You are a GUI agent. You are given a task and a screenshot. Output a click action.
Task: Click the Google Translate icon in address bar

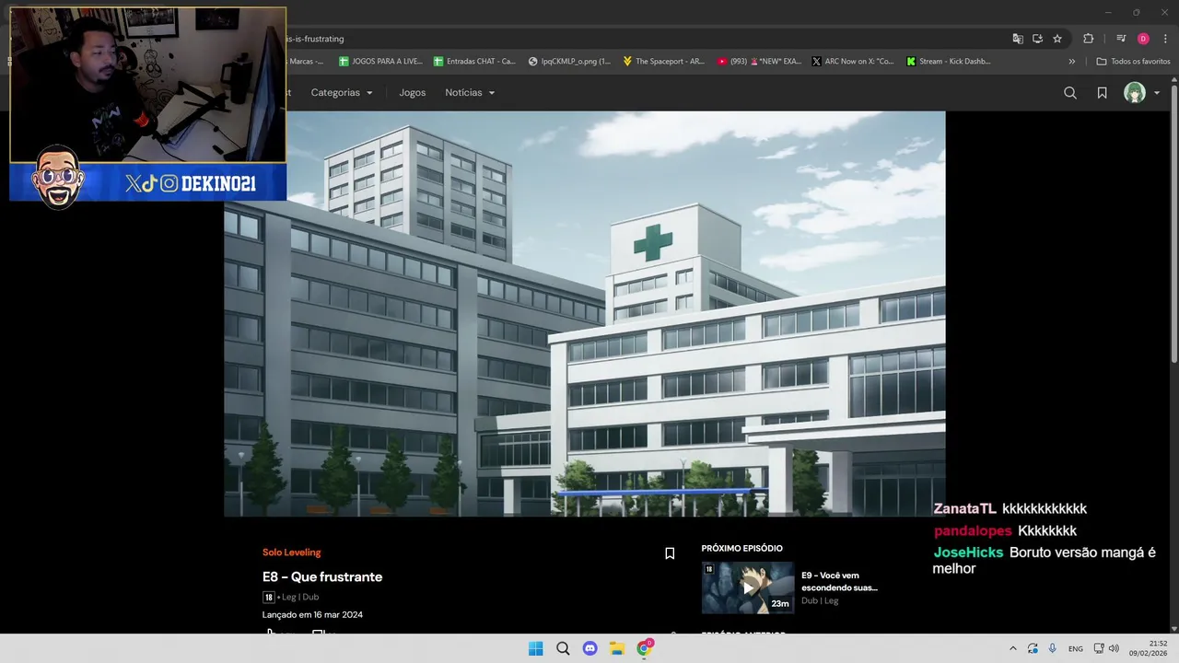(1018, 39)
